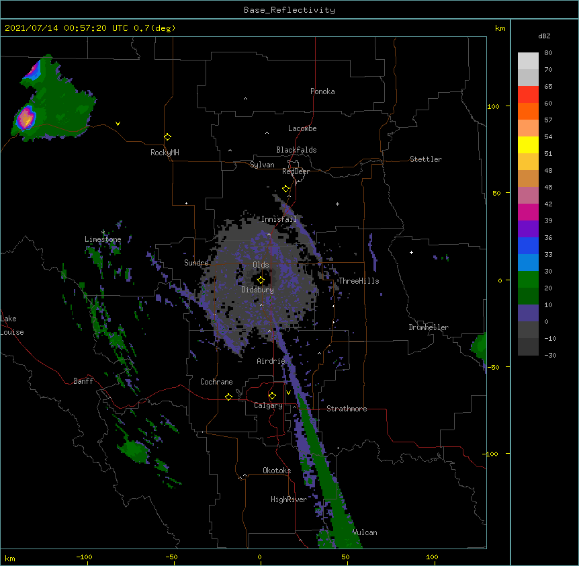The height and width of the screenshot is (566, 579).
Task: Click the Stettler city label
Action: click(426, 159)
